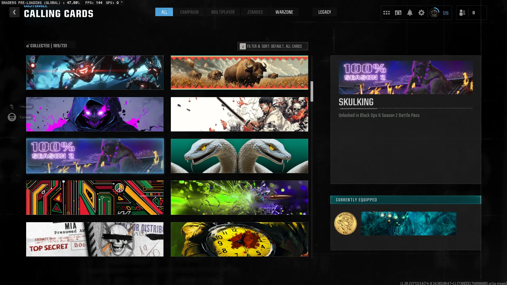Select the samurai with skulls calling card
Image resolution: width=507 pixels, height=285 pixels.
(239, 114)
